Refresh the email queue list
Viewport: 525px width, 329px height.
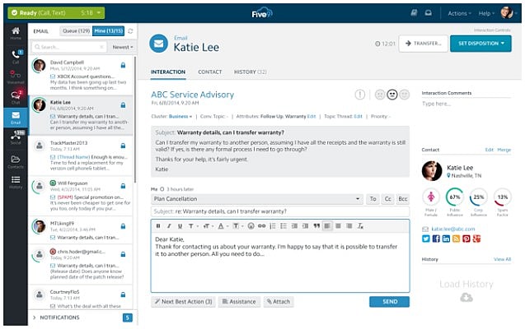point(129,30)
